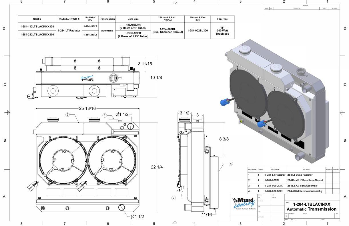Click radiator part number 1-284-110LT

click(90, 27)
